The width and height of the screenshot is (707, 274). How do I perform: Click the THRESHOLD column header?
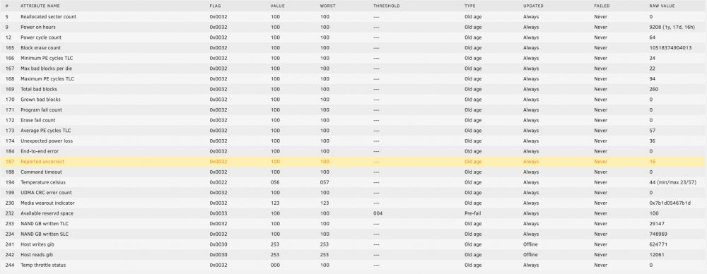[387, 6]
